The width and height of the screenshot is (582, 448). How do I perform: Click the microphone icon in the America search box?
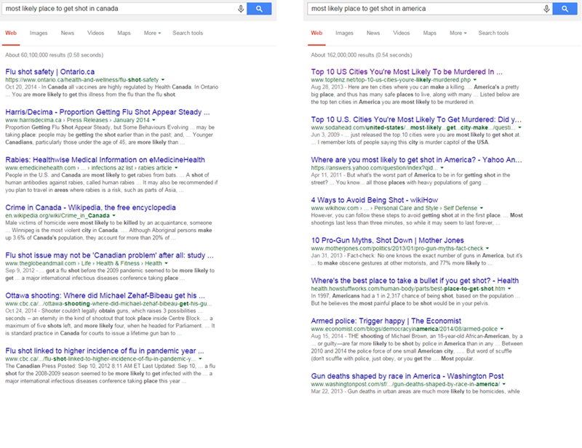(x=546, y=9)
